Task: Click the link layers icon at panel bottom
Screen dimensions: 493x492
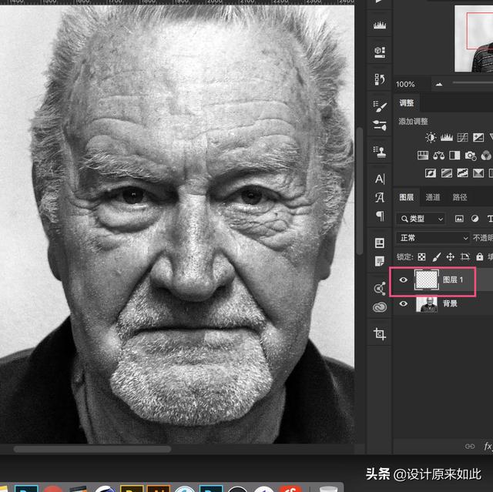Action: [470, 446]
